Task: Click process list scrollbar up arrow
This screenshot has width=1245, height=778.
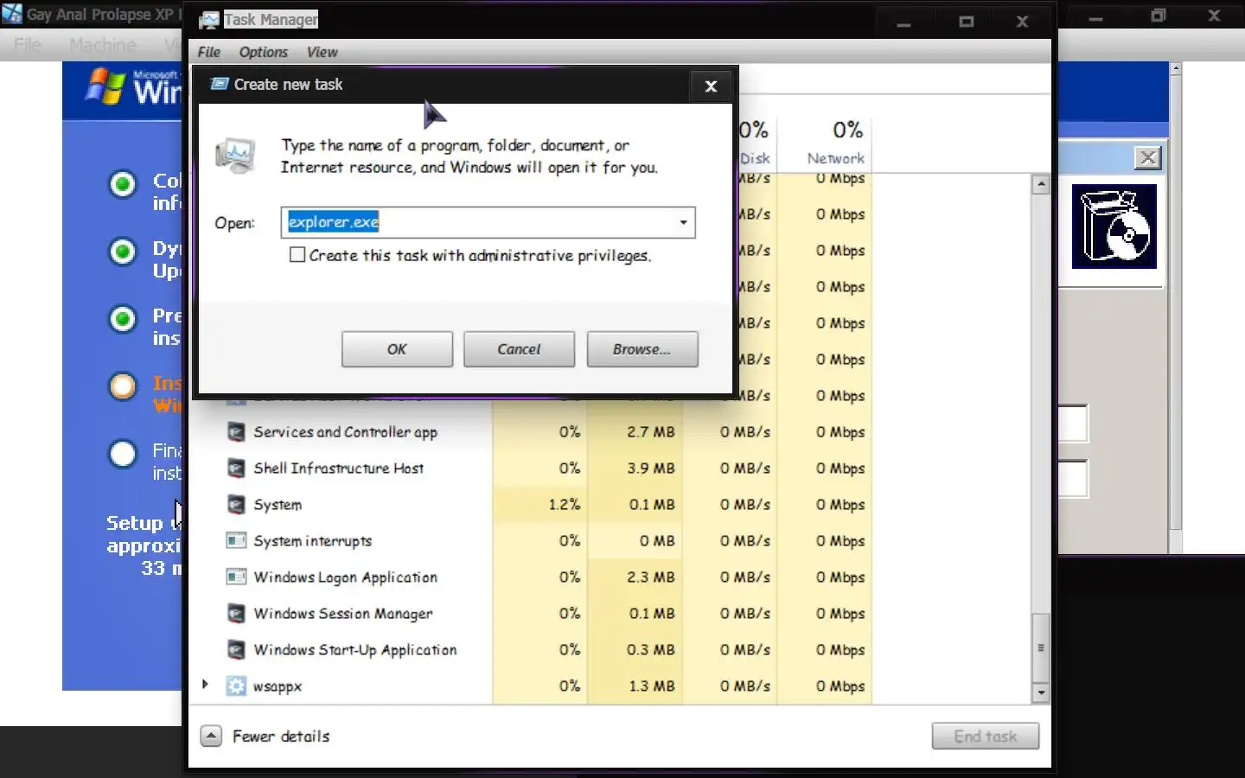Action: [1041, 184]
